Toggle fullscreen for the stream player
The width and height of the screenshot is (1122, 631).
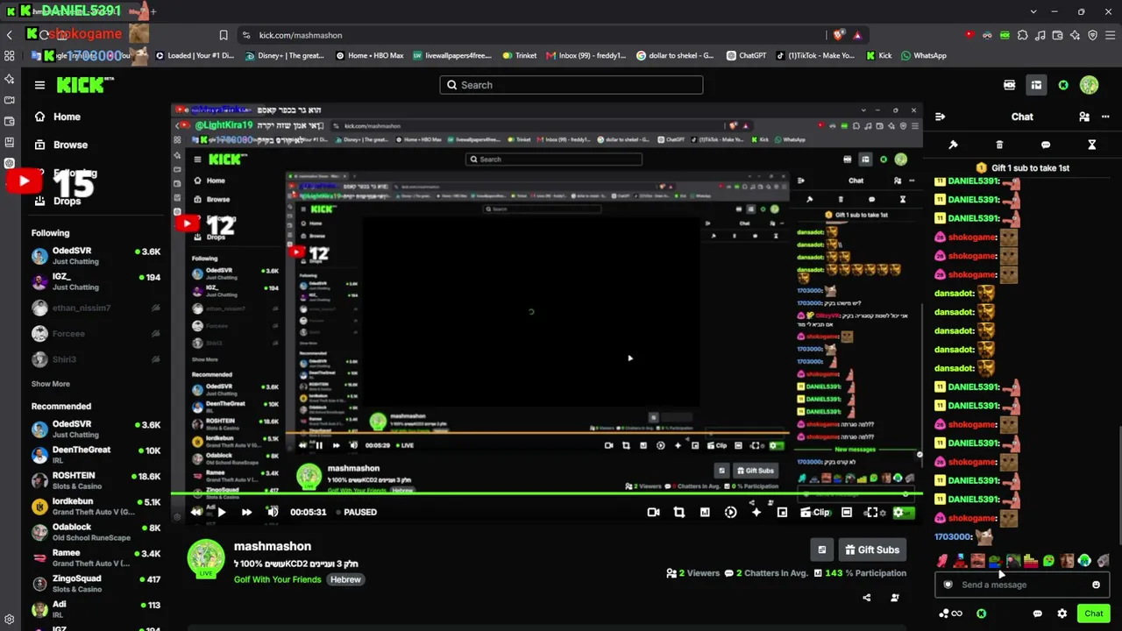871,512
